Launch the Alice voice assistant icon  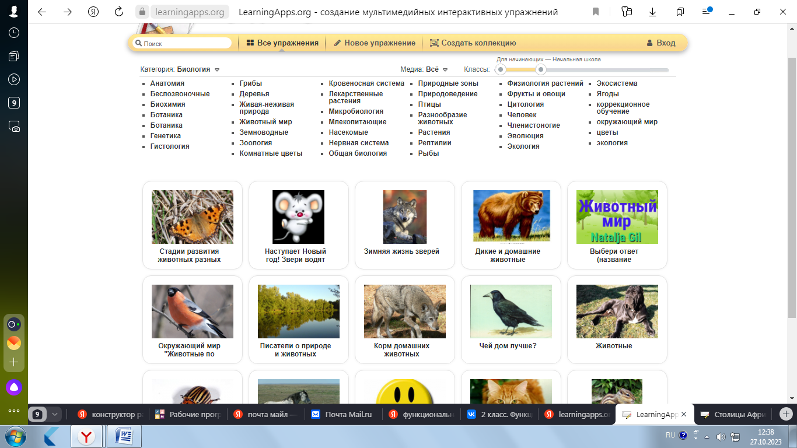pos(14,387)
